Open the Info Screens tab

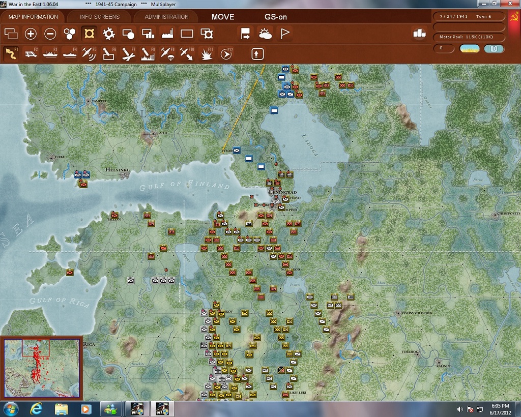pos(100,17)
